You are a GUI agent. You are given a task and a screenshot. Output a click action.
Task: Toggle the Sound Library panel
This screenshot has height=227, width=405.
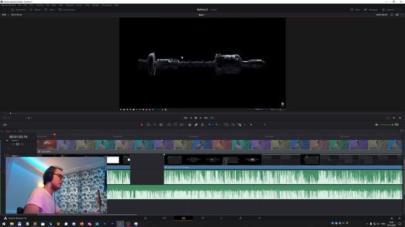coord(67,10)
